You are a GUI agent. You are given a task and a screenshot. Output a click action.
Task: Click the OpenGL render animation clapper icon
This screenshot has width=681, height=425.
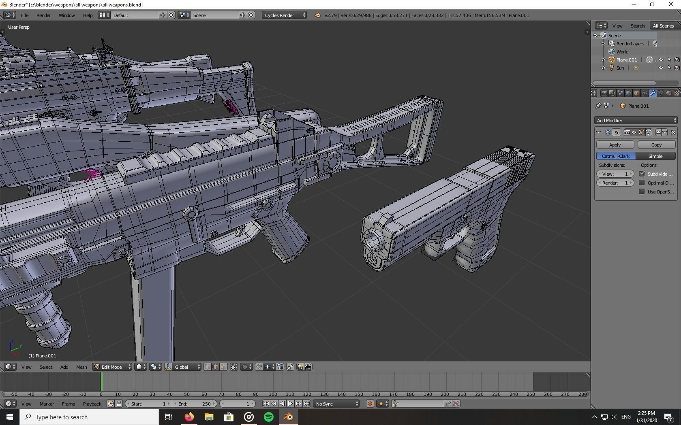coord(308,367)
